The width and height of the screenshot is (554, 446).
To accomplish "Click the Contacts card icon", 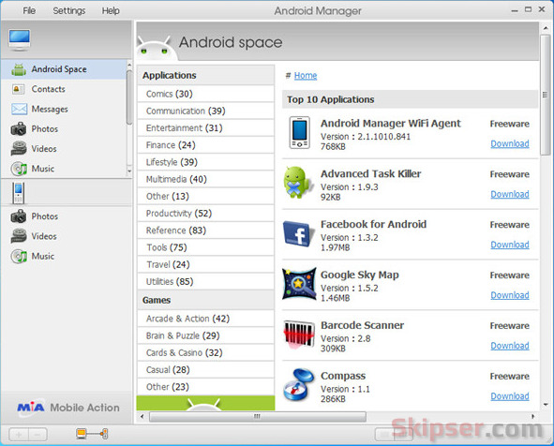I will (x=18, y=89).
